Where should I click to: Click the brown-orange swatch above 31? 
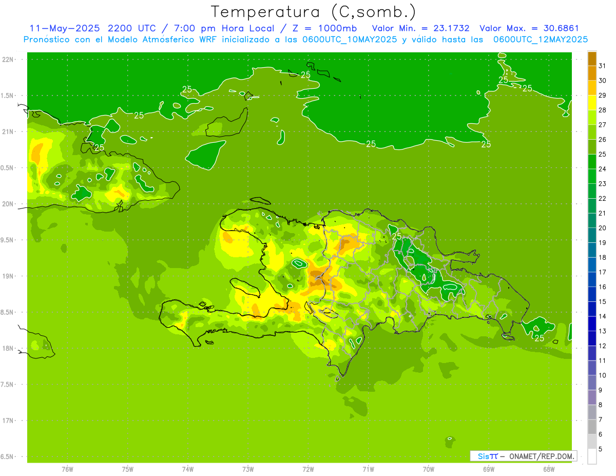click(x=592, y=59)
